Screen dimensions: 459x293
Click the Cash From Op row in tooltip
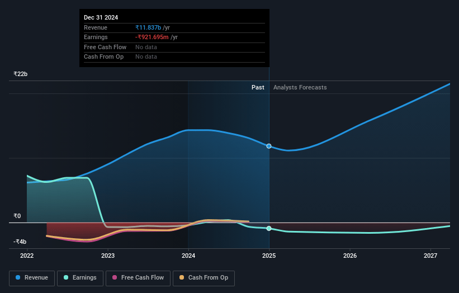174,57
